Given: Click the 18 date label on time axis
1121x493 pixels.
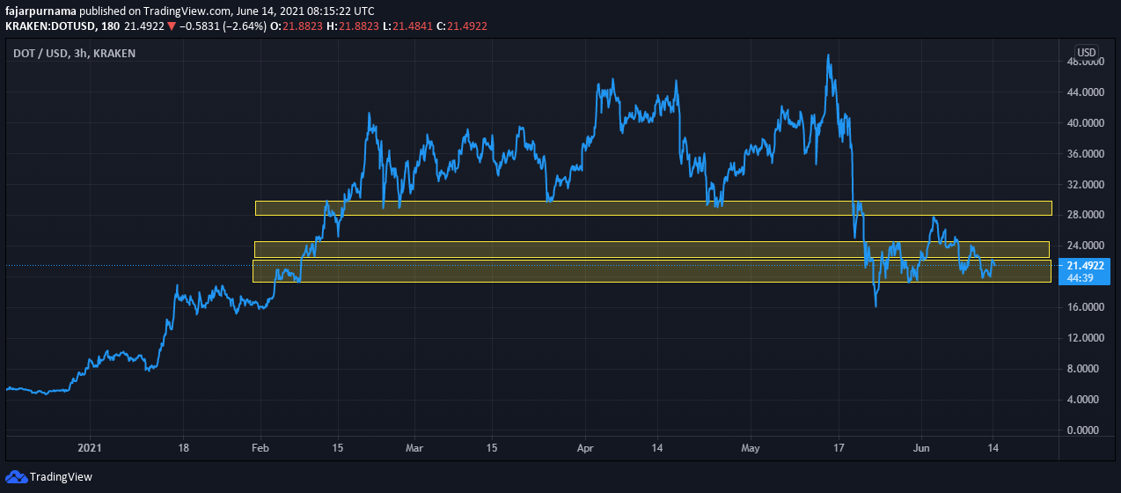Looking at the screenshot, I should tap(182, 448).
